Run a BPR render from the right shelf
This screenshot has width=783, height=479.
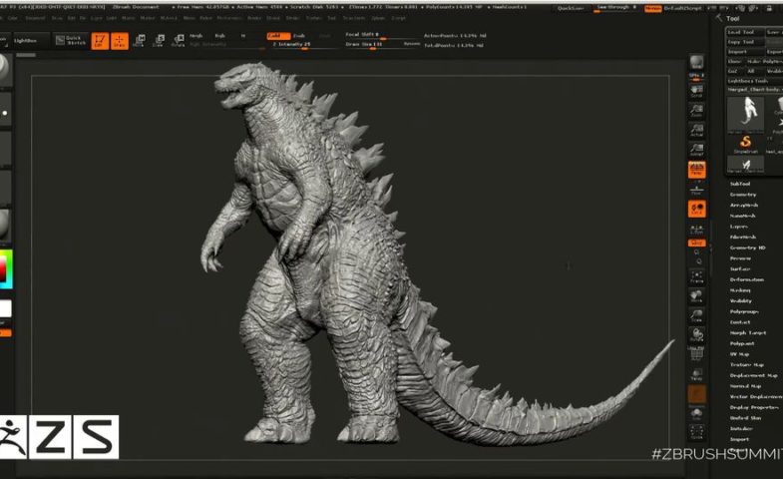tap(696, 63)
